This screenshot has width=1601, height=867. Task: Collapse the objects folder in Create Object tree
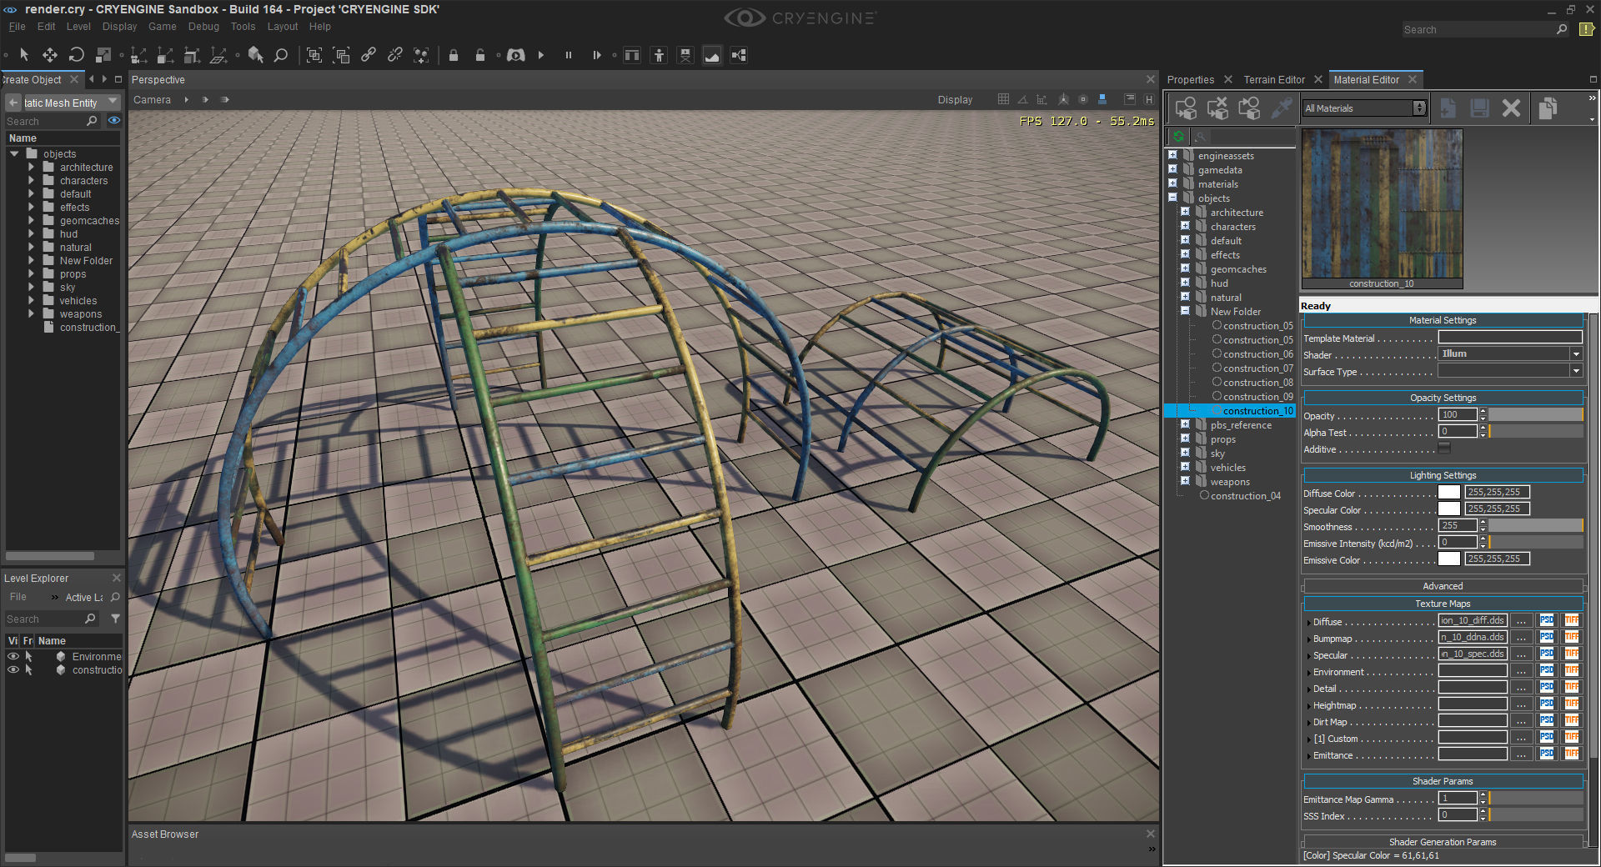point(14,153)
